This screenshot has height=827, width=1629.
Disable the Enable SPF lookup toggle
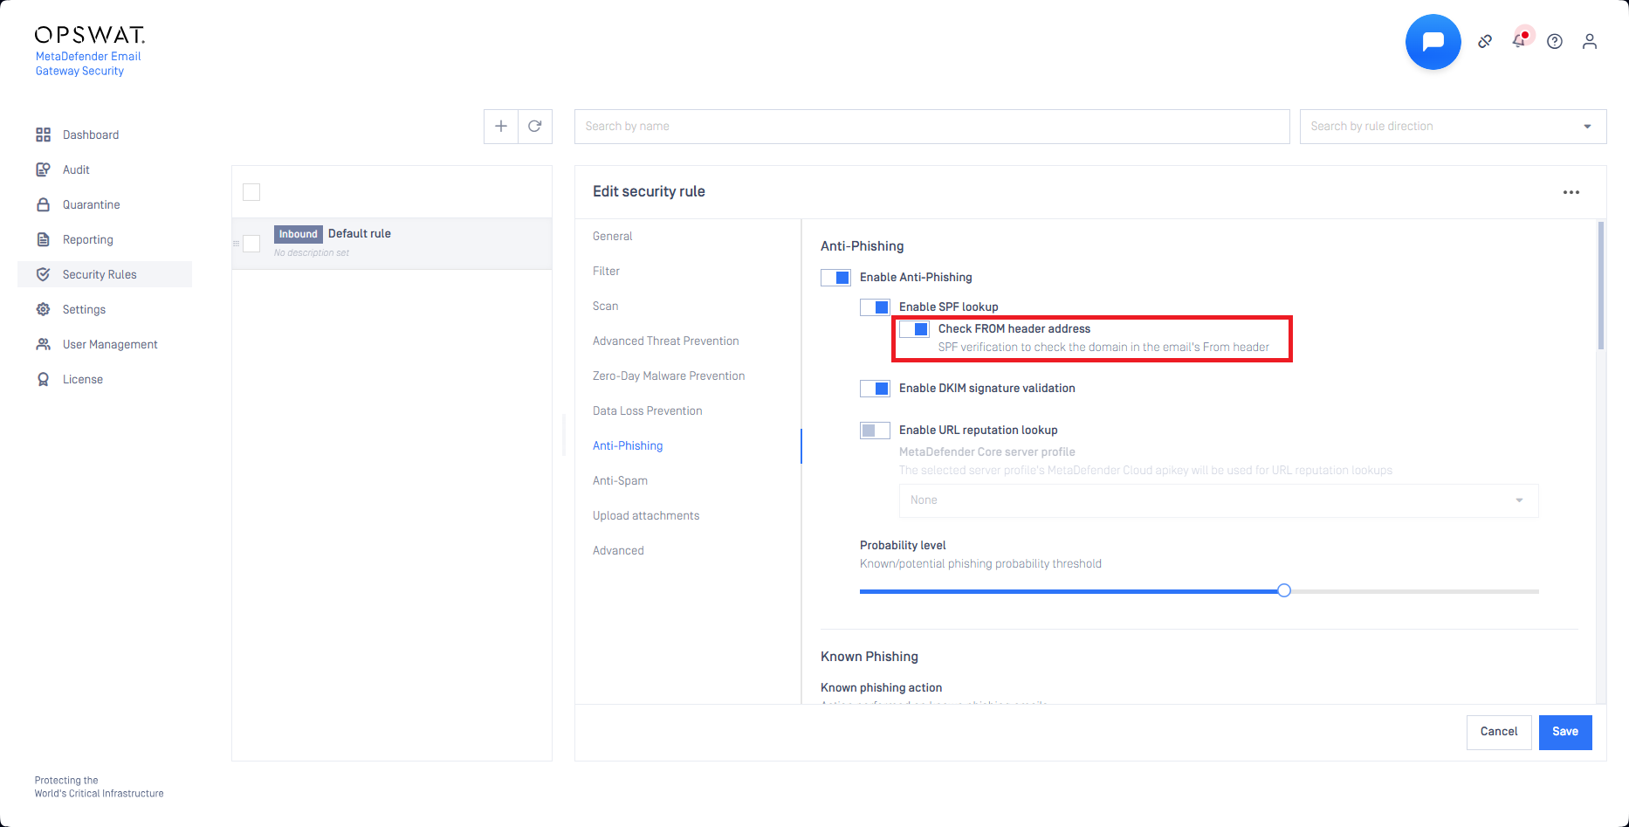click(875, 307)
